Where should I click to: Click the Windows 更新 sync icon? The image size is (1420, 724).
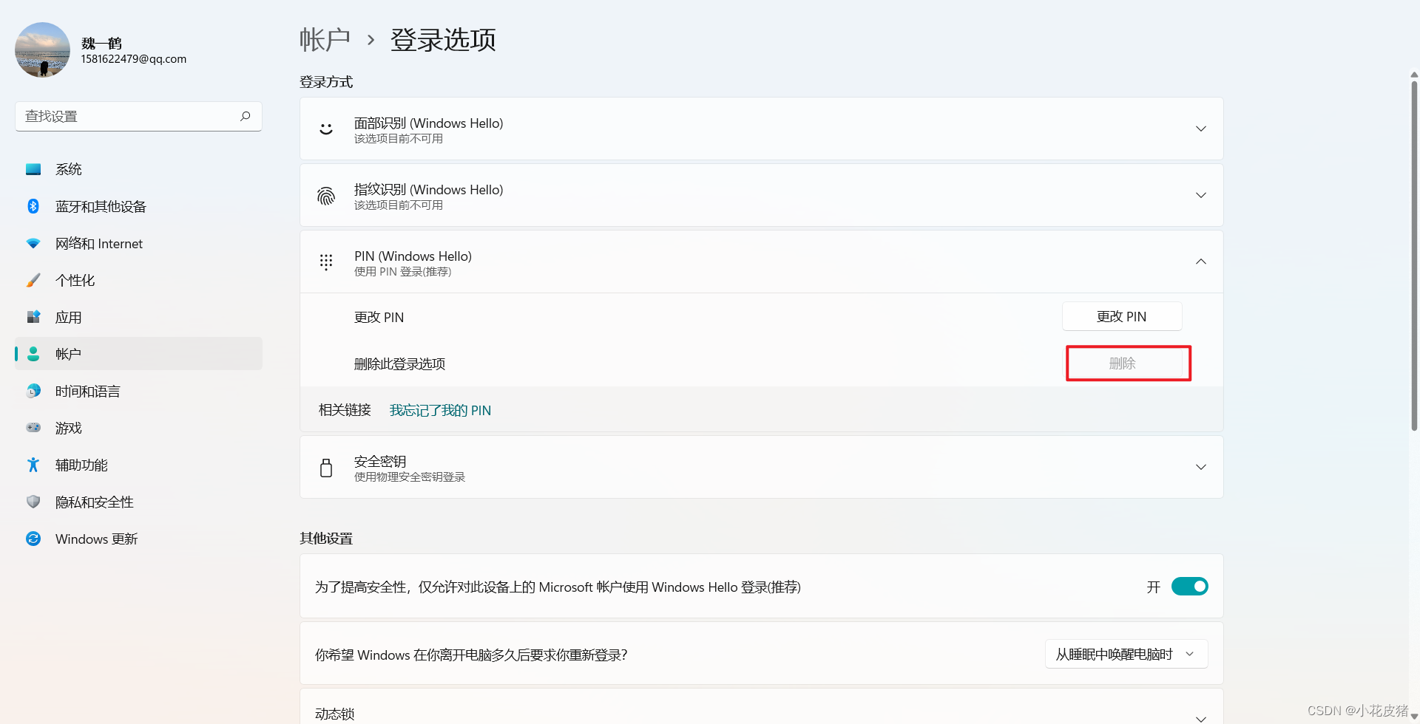(x=33, y=539)
